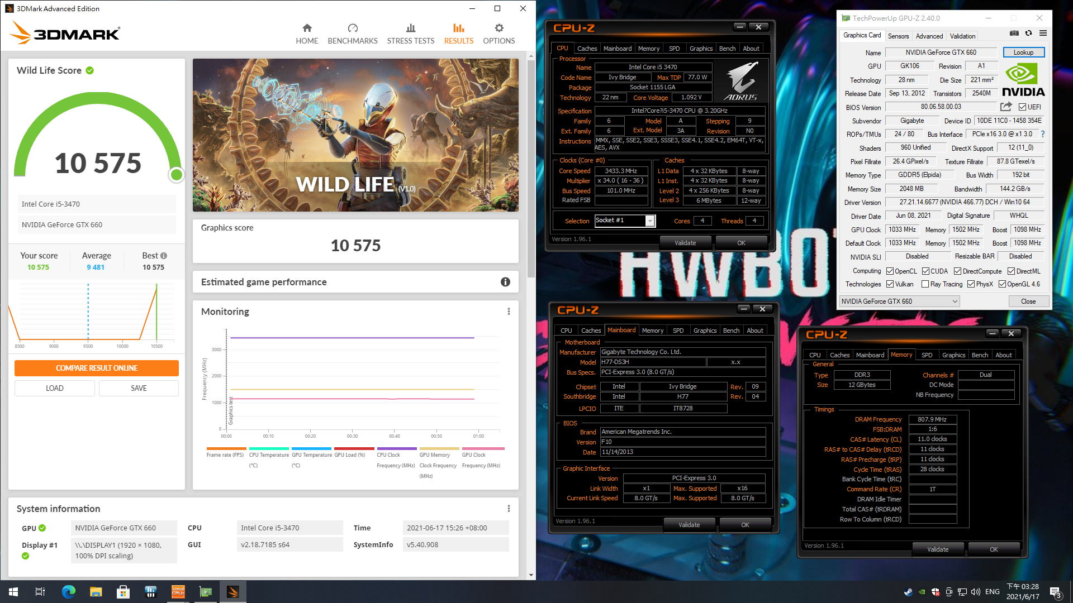Click OK in CPU-Z Mainboard window
1073x603 pixels.
click(x=745, y=525)
